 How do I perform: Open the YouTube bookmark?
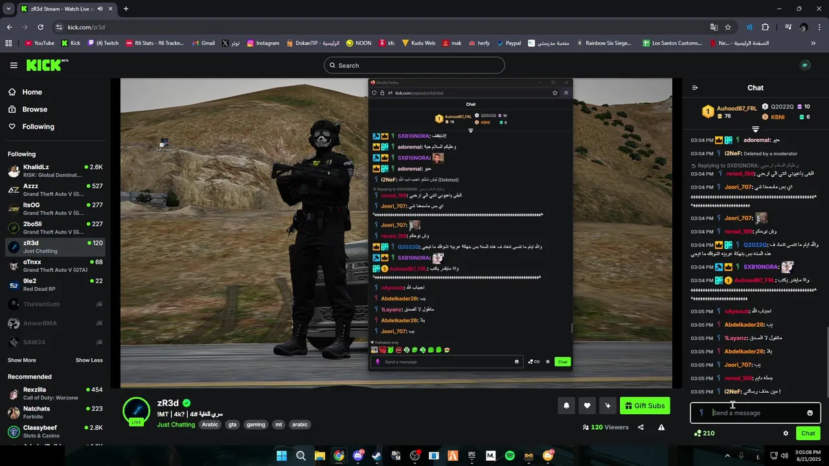(40, 43)
